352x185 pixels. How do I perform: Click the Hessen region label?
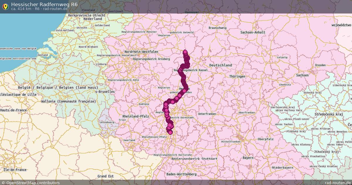[x=185, y=88]
